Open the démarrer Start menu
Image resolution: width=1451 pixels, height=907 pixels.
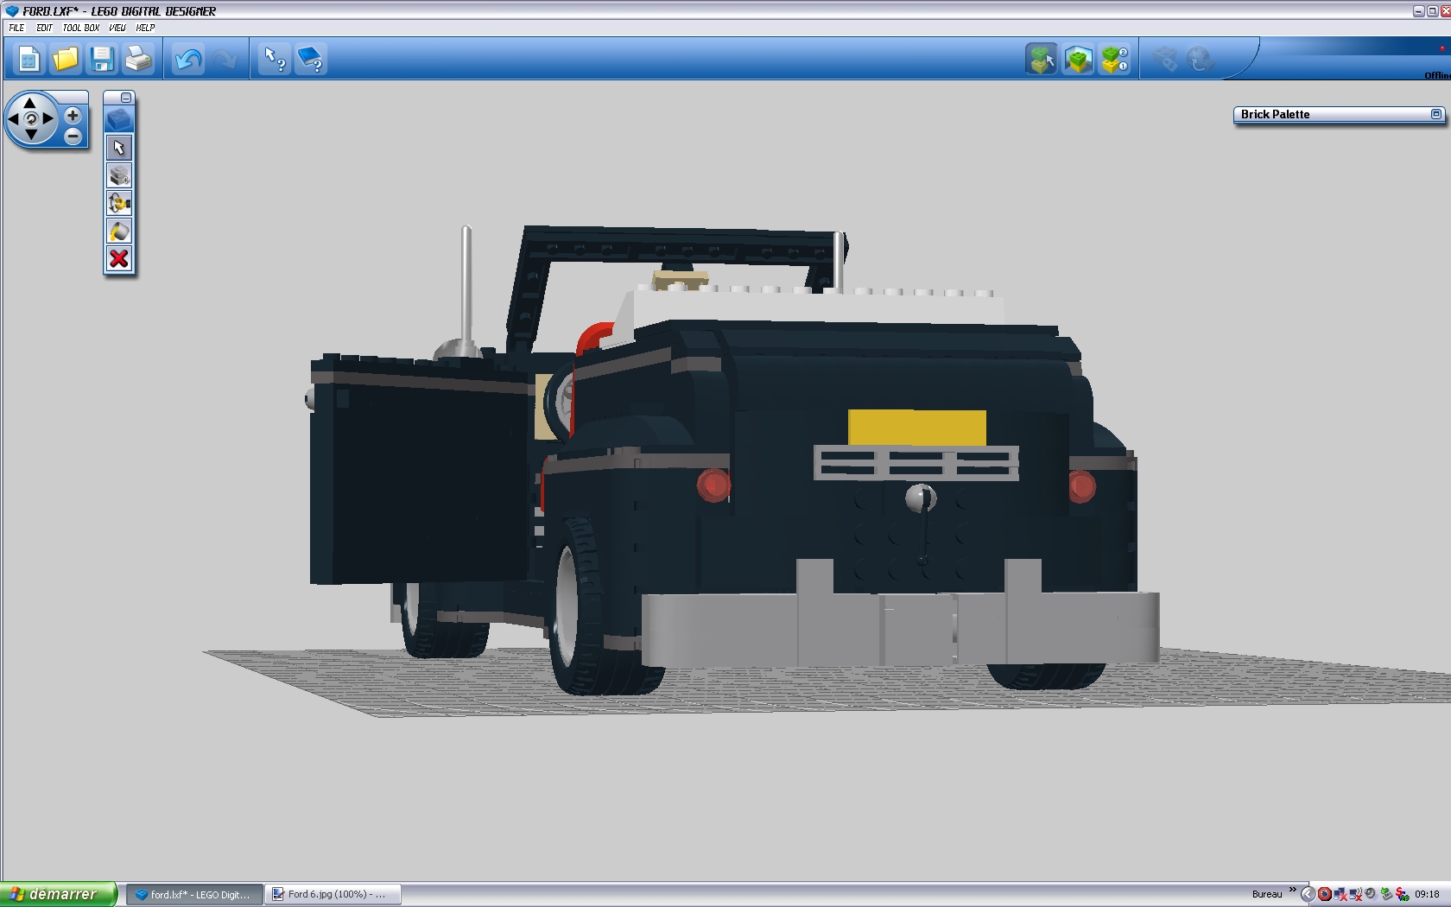point(58,894)
